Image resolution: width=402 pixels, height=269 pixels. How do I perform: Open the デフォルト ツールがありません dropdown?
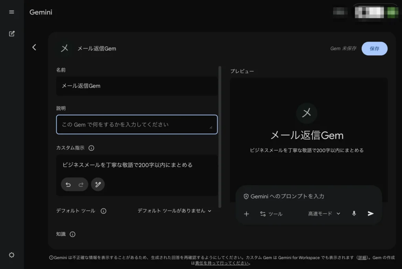click(x=174, y=211)
